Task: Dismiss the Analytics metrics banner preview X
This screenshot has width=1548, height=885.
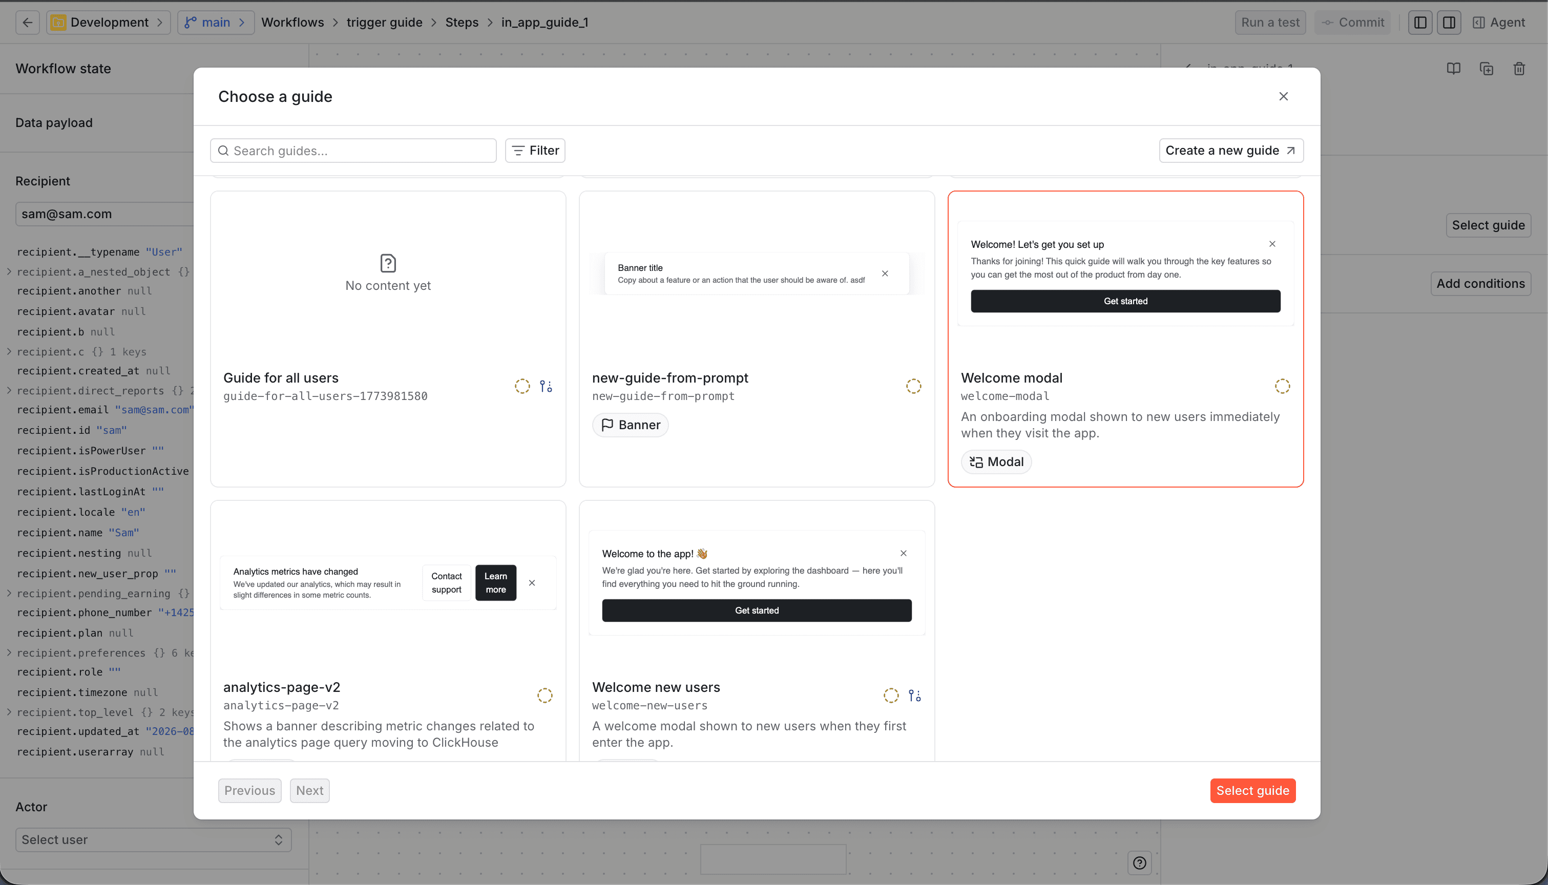Action: tap(532, 583)
